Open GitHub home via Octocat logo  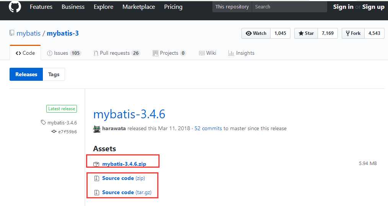15,7
